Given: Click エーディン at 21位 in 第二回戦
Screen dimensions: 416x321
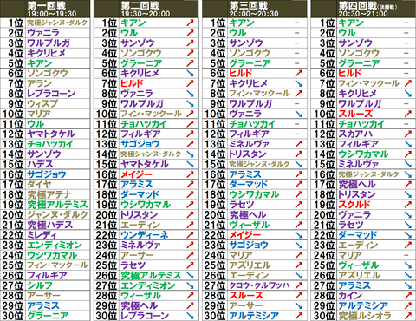Looking at the screenshot, I should coord(140,225).
